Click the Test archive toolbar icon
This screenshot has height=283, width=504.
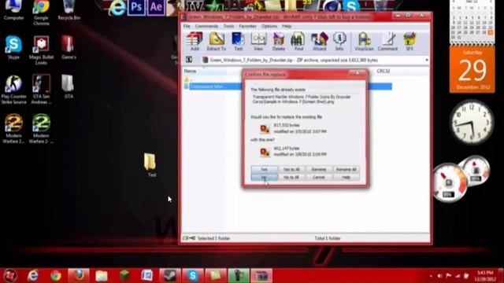(x=238, y=42)
